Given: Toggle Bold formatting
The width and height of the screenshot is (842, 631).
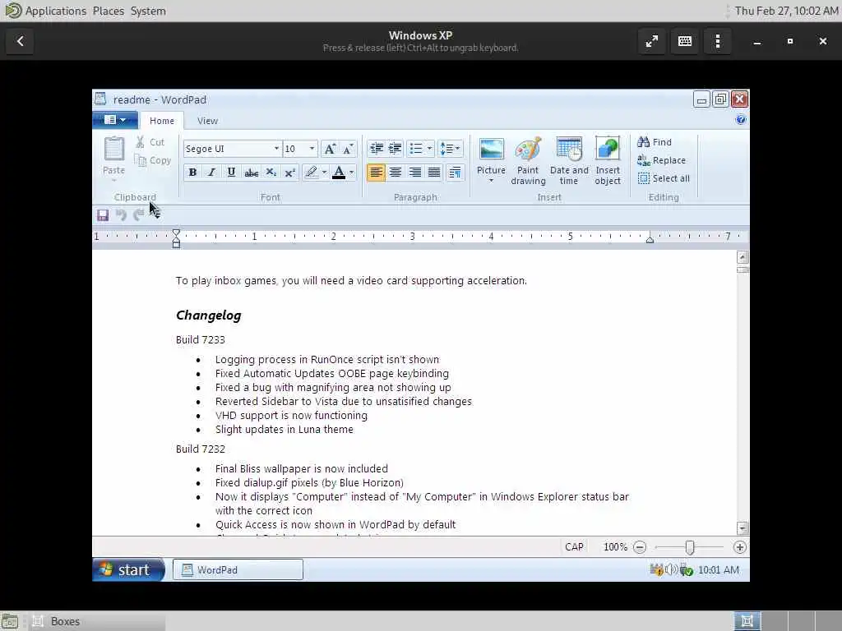Looking at the screenshot, I should click(x=192, y=173).
